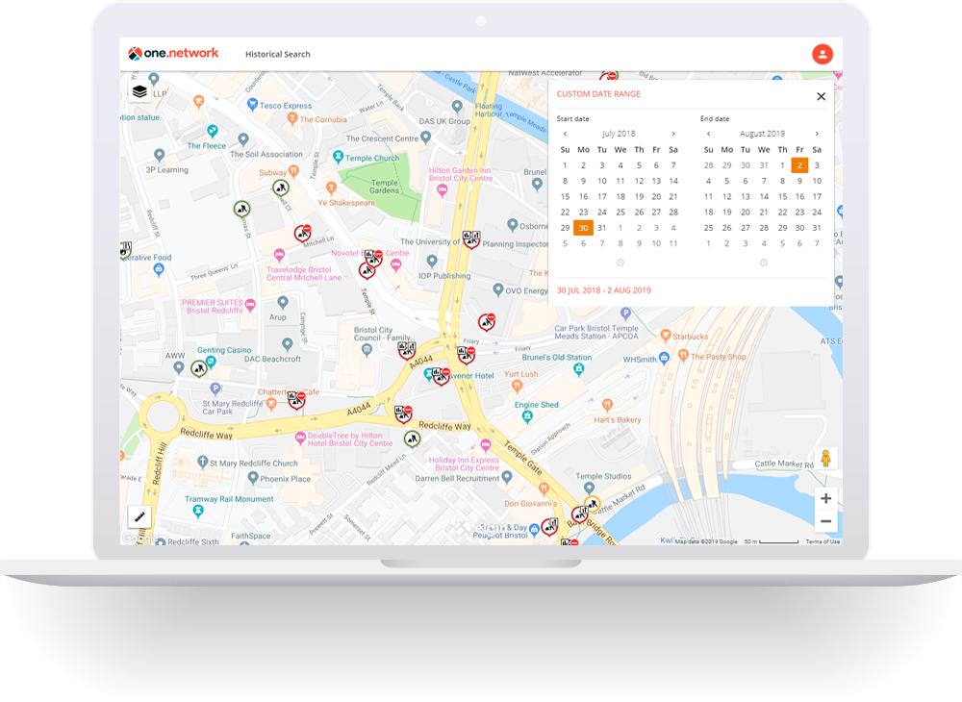This screenshot has width=962, height=702.
Task: Open the Historical Search page
Action: click(277, 55)
